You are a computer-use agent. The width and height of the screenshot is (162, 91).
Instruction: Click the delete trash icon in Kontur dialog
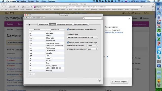tap(107, 57)
